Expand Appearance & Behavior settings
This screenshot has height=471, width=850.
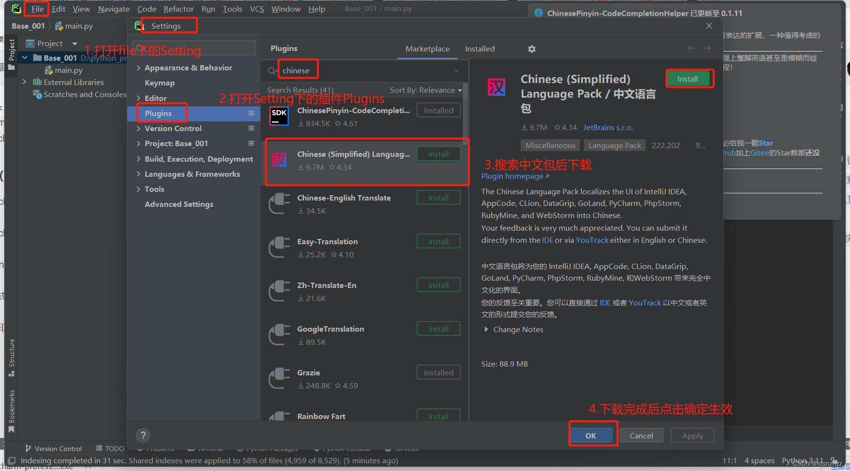tap(138, 67)
